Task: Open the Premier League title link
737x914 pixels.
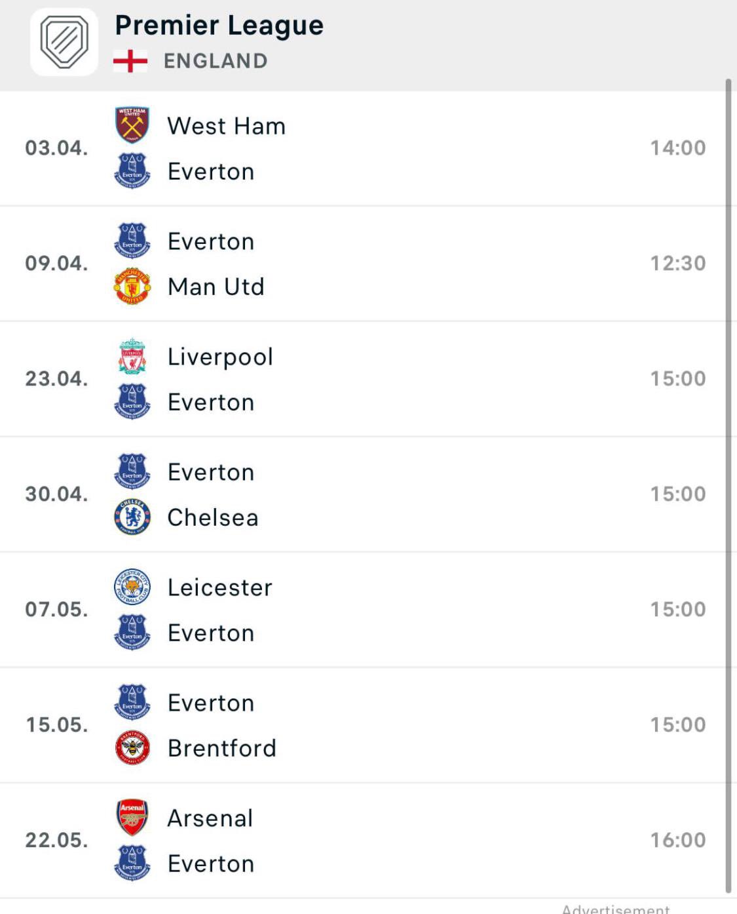Action: tap(219, 26)
